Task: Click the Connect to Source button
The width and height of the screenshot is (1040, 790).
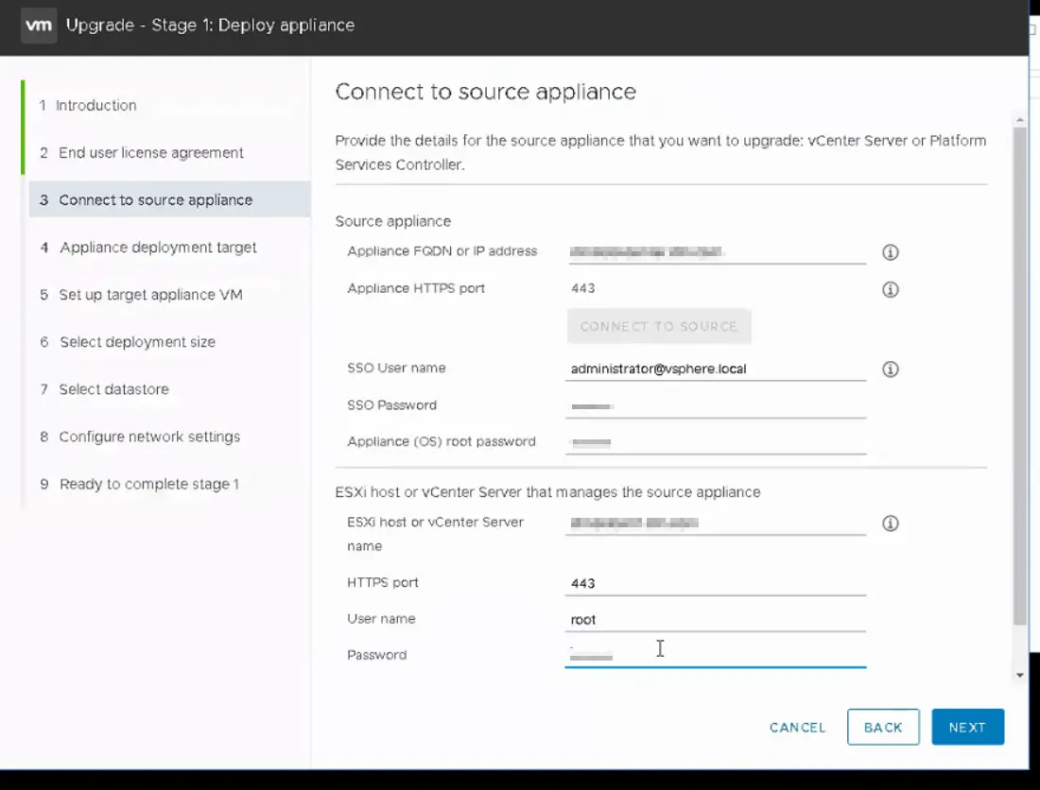Action: 659,326
